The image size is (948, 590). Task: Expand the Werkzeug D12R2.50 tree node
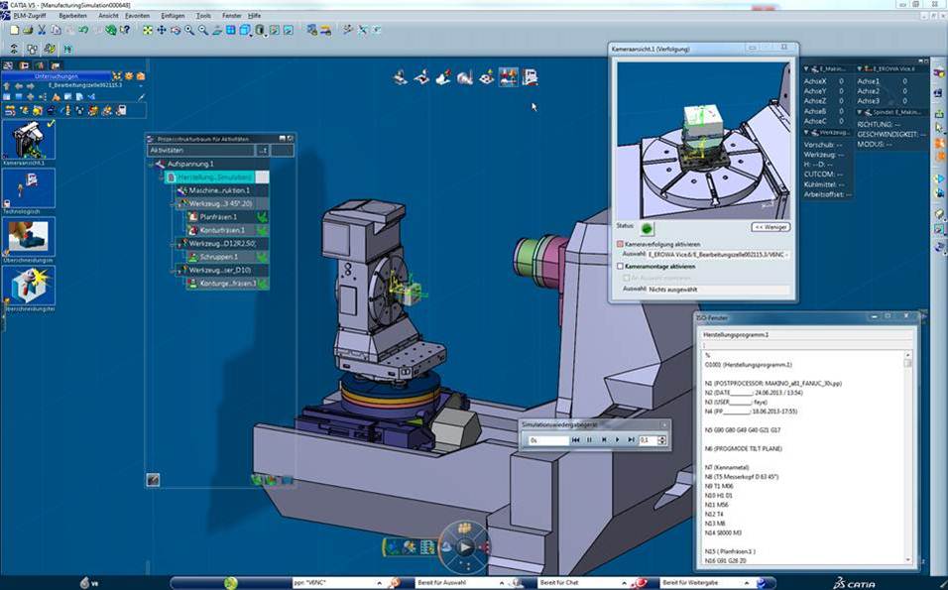[175, 243]
